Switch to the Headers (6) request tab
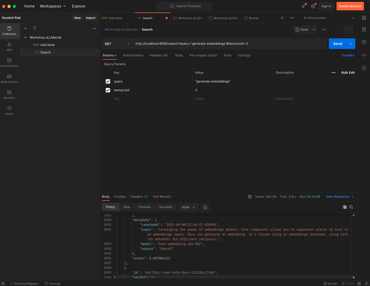 pos(159,55)
